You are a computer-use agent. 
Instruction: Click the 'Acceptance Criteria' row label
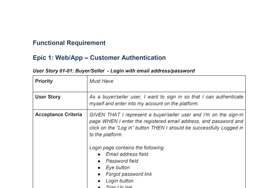pos(58,115)
